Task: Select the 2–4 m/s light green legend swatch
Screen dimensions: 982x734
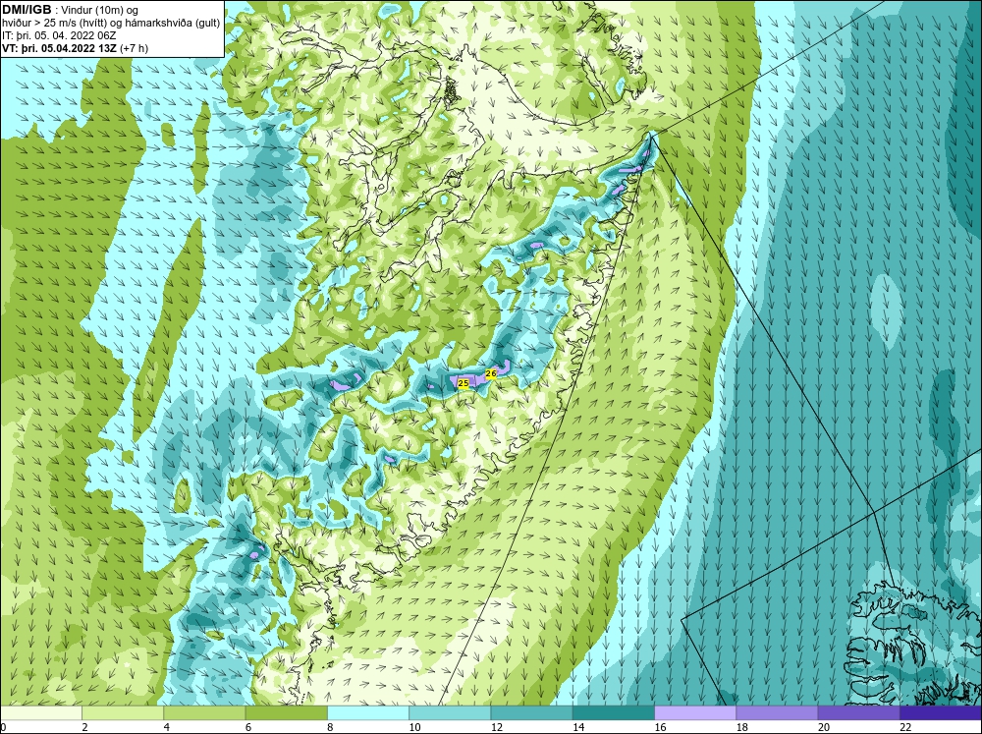Action: [x=123, y=713]
